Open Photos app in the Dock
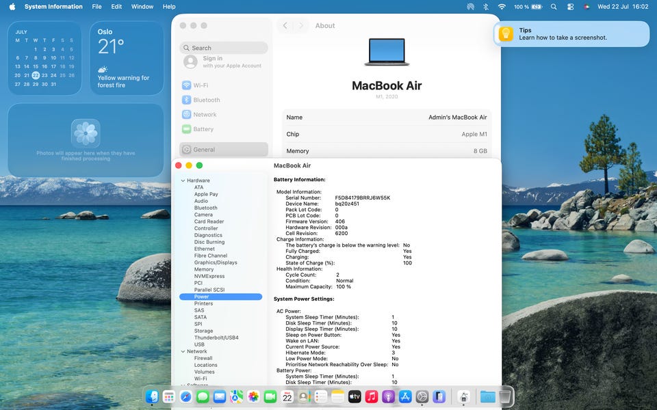Screen dimensions: 657x410 253,396
